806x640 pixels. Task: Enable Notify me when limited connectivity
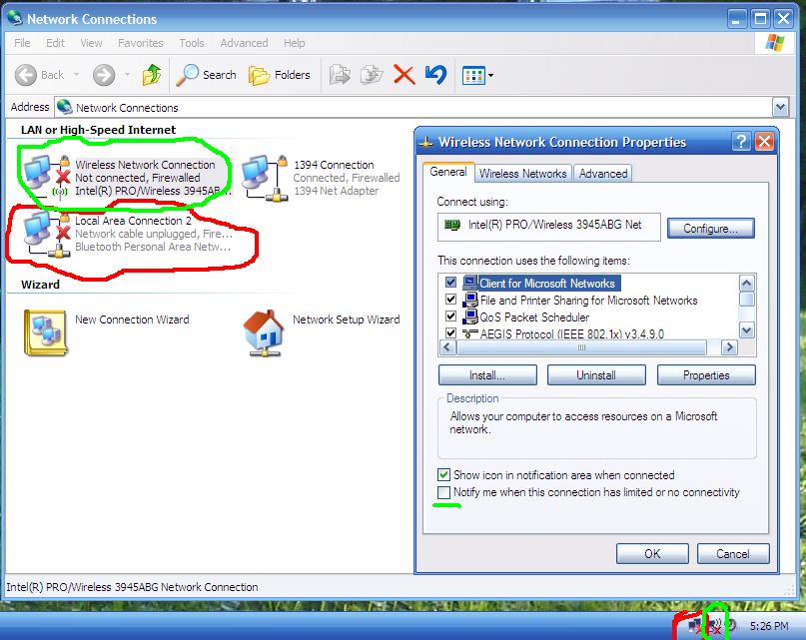point(443,492)
